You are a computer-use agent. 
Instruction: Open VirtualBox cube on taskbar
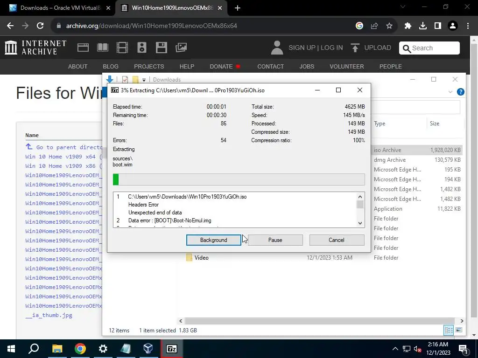(148, 349)
